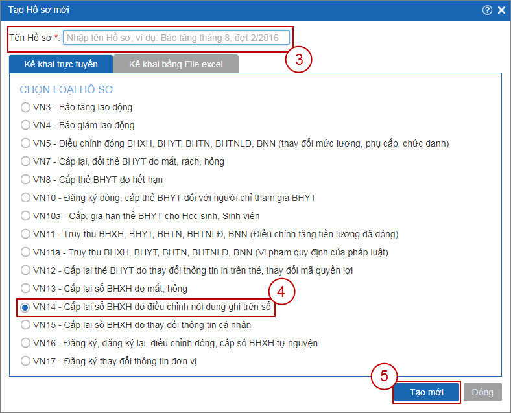
Task: Focus the Tên Hồ sơ input field
Action: (x=176, y=38)
